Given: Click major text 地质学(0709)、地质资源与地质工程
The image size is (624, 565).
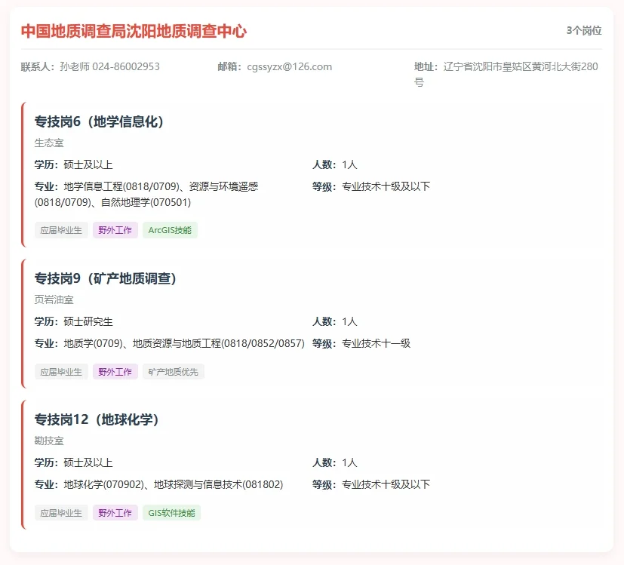Looking at the screenshot, I should point(143,343).
